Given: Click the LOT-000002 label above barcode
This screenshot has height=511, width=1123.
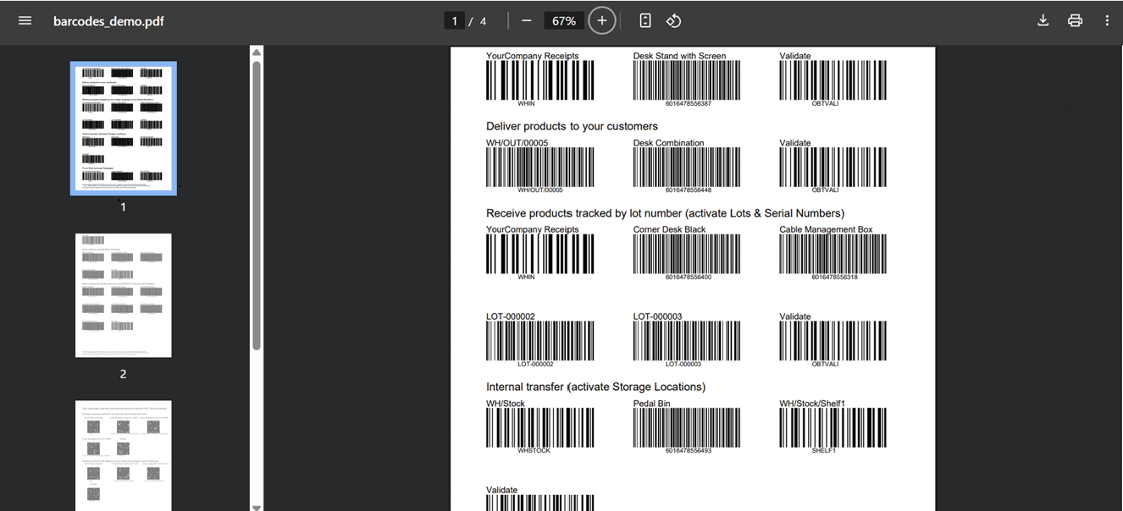Looking at the screenshot, I should tap(511, 316).
